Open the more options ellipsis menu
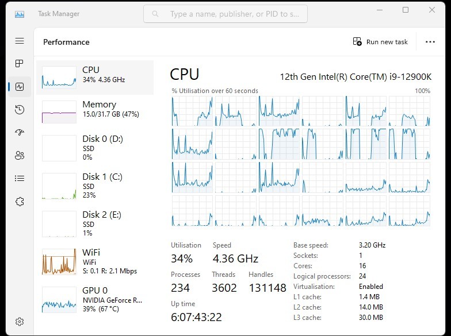 tap(430, 42)
